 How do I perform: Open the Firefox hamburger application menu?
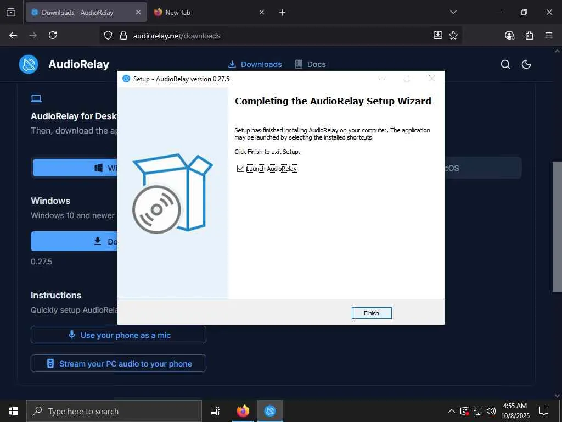pos(549,35)
